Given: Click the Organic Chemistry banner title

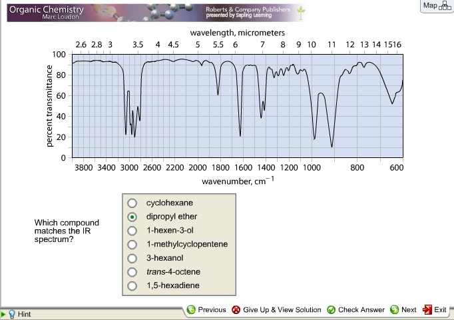Looking at the screenshot, I should click(47, 9).
